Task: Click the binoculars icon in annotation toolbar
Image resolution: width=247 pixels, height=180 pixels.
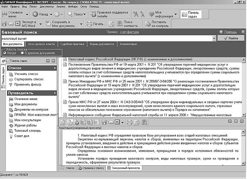Action: click(x=144, y=122)
